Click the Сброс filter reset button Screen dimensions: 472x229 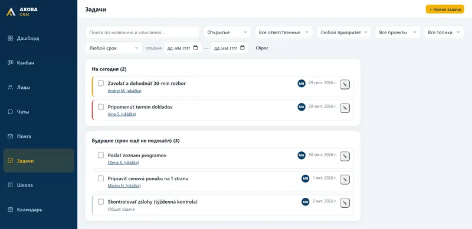(x=262, y=48)
